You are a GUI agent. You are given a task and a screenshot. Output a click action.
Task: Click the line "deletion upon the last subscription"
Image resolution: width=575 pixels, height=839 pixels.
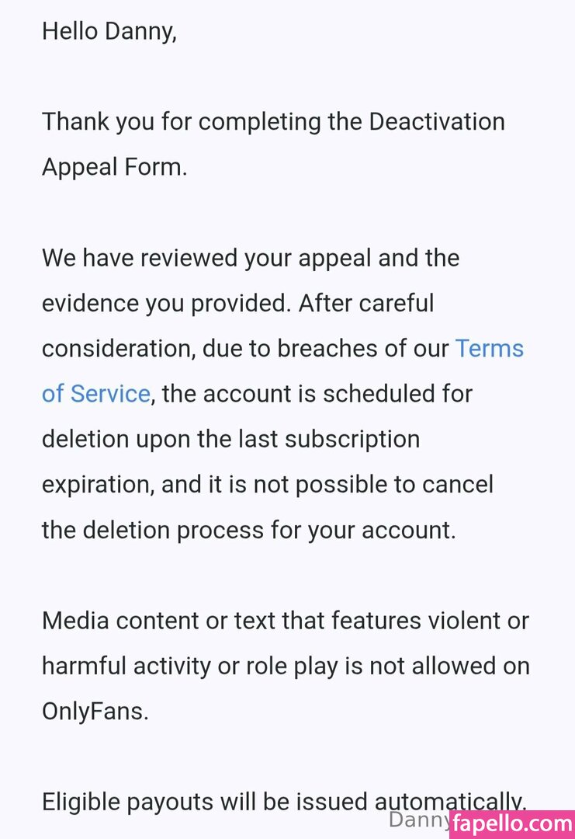pyautogui.click(x=230, y=439)
